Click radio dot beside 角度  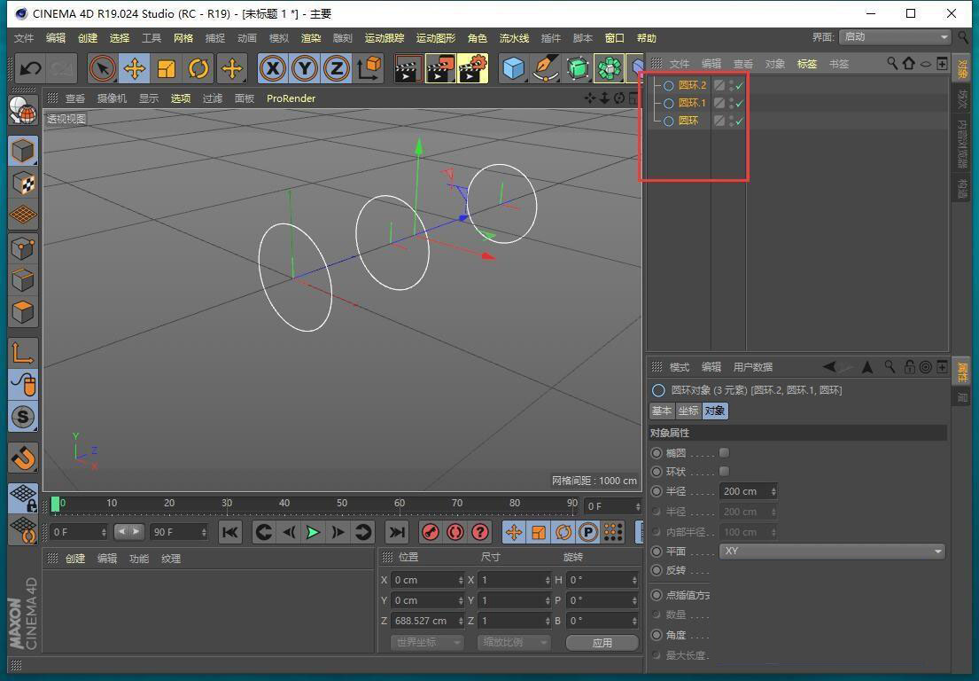pyautogui.click(x=657, y=635)
